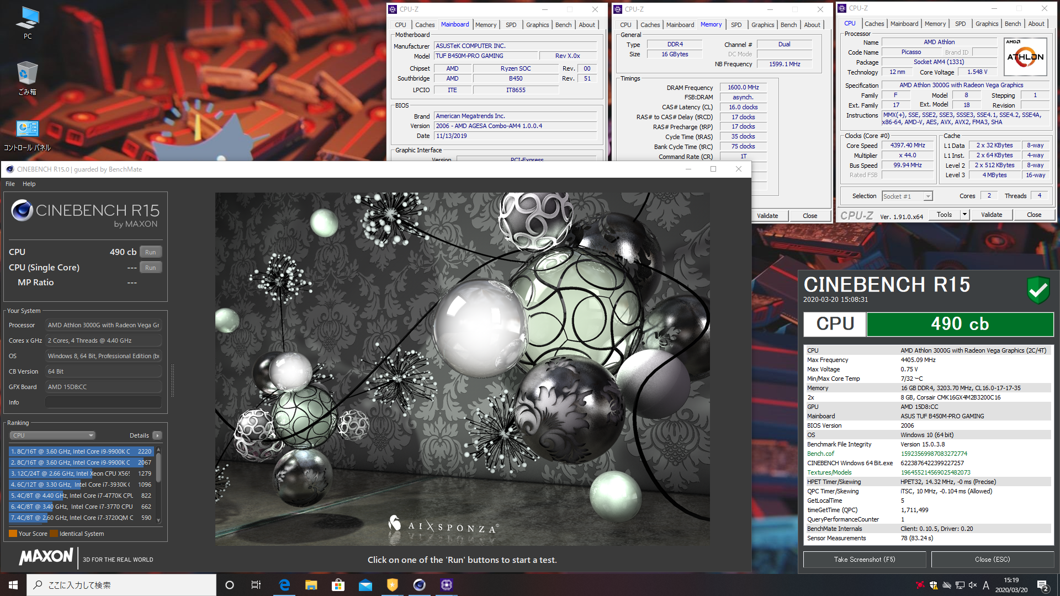Select ranking row 7 i7-3720QM 590
The width and height of the screenshot is (1060, 596).
81,518
